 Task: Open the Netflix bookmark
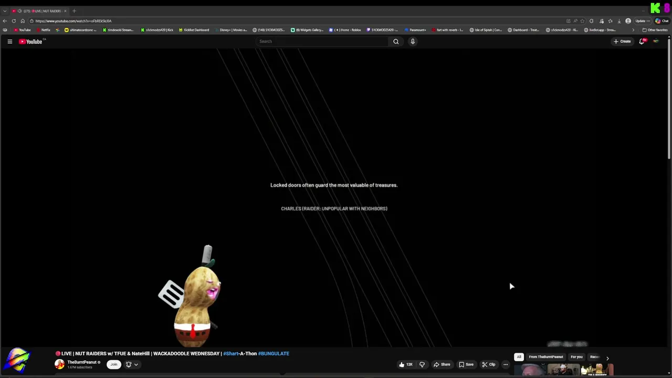[x=44, y=30]
